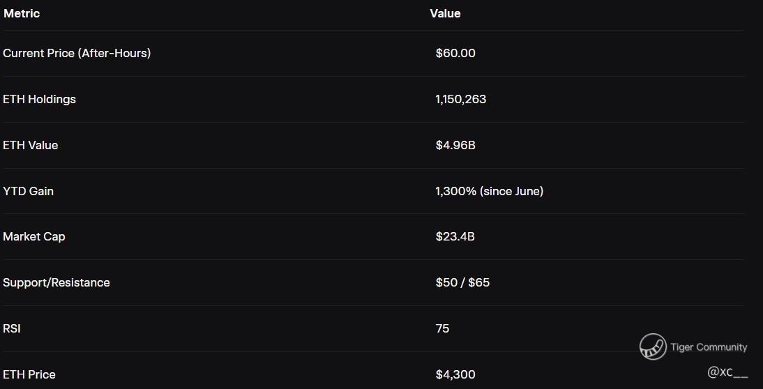The height and width of the screenshot is (389, 763).
Task: Select the 1,300% (since June) value
Action: point(489,191)
